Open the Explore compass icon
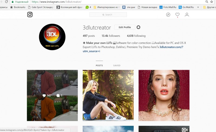 click(168, 15)
